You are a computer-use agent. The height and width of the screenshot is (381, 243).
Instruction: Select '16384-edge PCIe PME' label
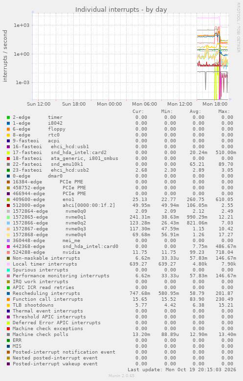(x=48, y=182)
